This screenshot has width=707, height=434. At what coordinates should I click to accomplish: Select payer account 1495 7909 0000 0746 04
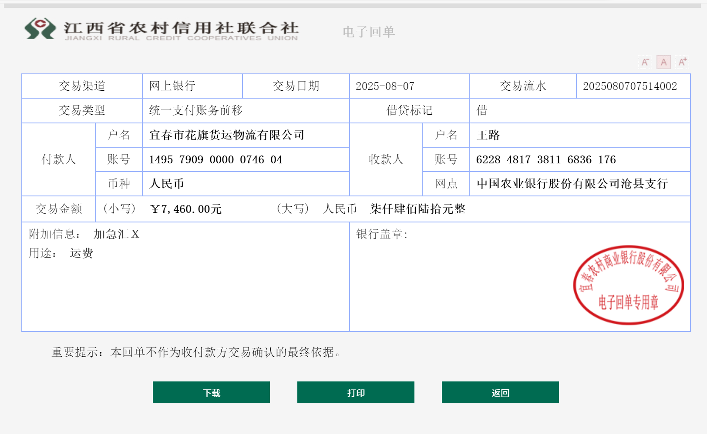pyautogui.click(x=215, y=159)
